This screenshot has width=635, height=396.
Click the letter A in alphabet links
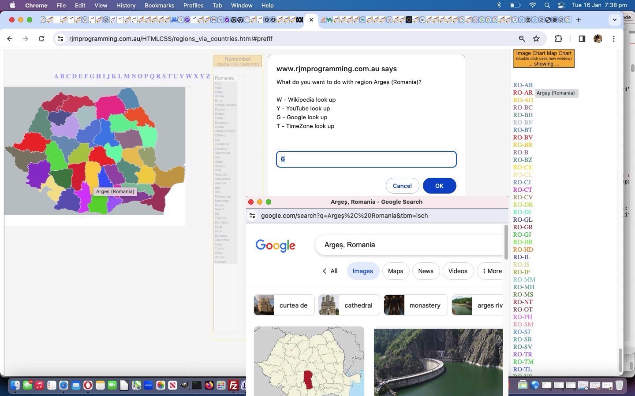[56, 76]
